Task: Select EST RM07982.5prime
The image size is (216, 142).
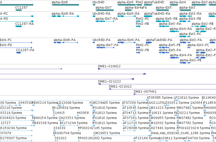Action: click(x=190, y=108)
